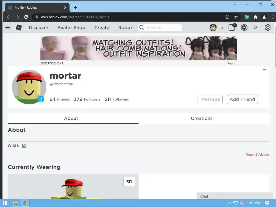Image resolution: width=276 pixels, height=207 pixels.
Task: Click the @Binefacatoru username text
Action: (x=62, y=84)
